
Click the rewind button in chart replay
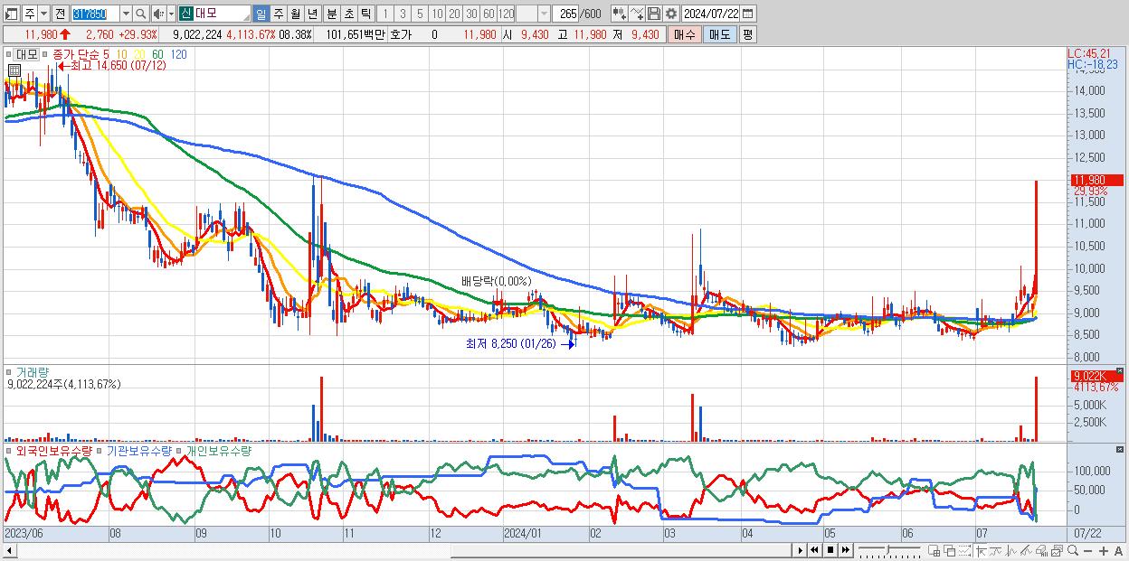[x=814, y=550]
